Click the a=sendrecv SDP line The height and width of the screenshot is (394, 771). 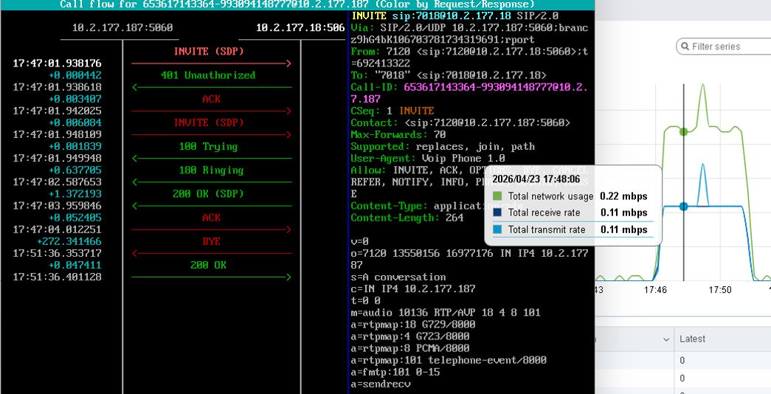[x=381, y=384]
